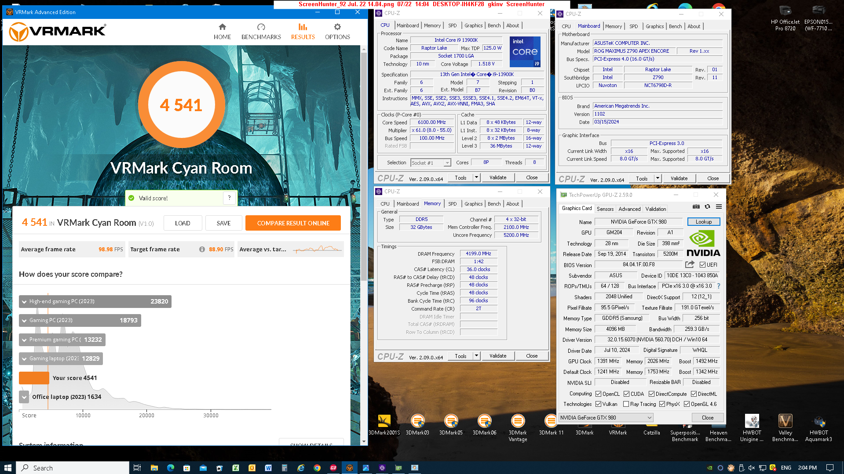844x474 pixels.
Task: Show target frame rate info icon
Action: pyautogui.click(x=202, y=249)
